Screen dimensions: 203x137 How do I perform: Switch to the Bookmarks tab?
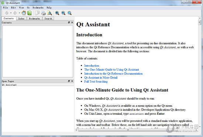pos(34,18)
